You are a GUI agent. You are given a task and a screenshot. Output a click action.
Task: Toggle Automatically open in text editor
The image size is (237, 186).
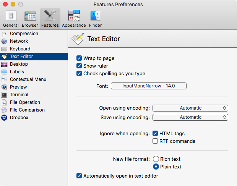coord(79,176)
